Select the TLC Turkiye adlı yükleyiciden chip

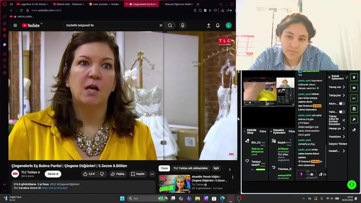pos(191,168)
